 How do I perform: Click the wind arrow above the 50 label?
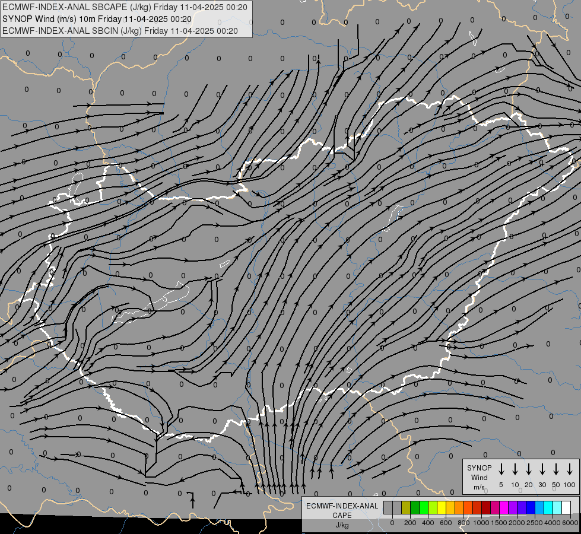point(556,469)
